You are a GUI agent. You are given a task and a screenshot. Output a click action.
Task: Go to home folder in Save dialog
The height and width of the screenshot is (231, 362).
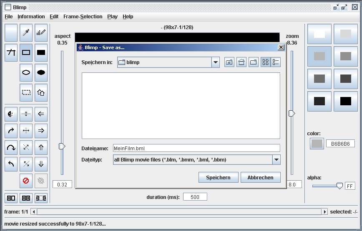click(x=241, y=62)
